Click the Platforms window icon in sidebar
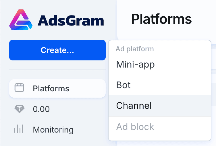 [19, 88]
